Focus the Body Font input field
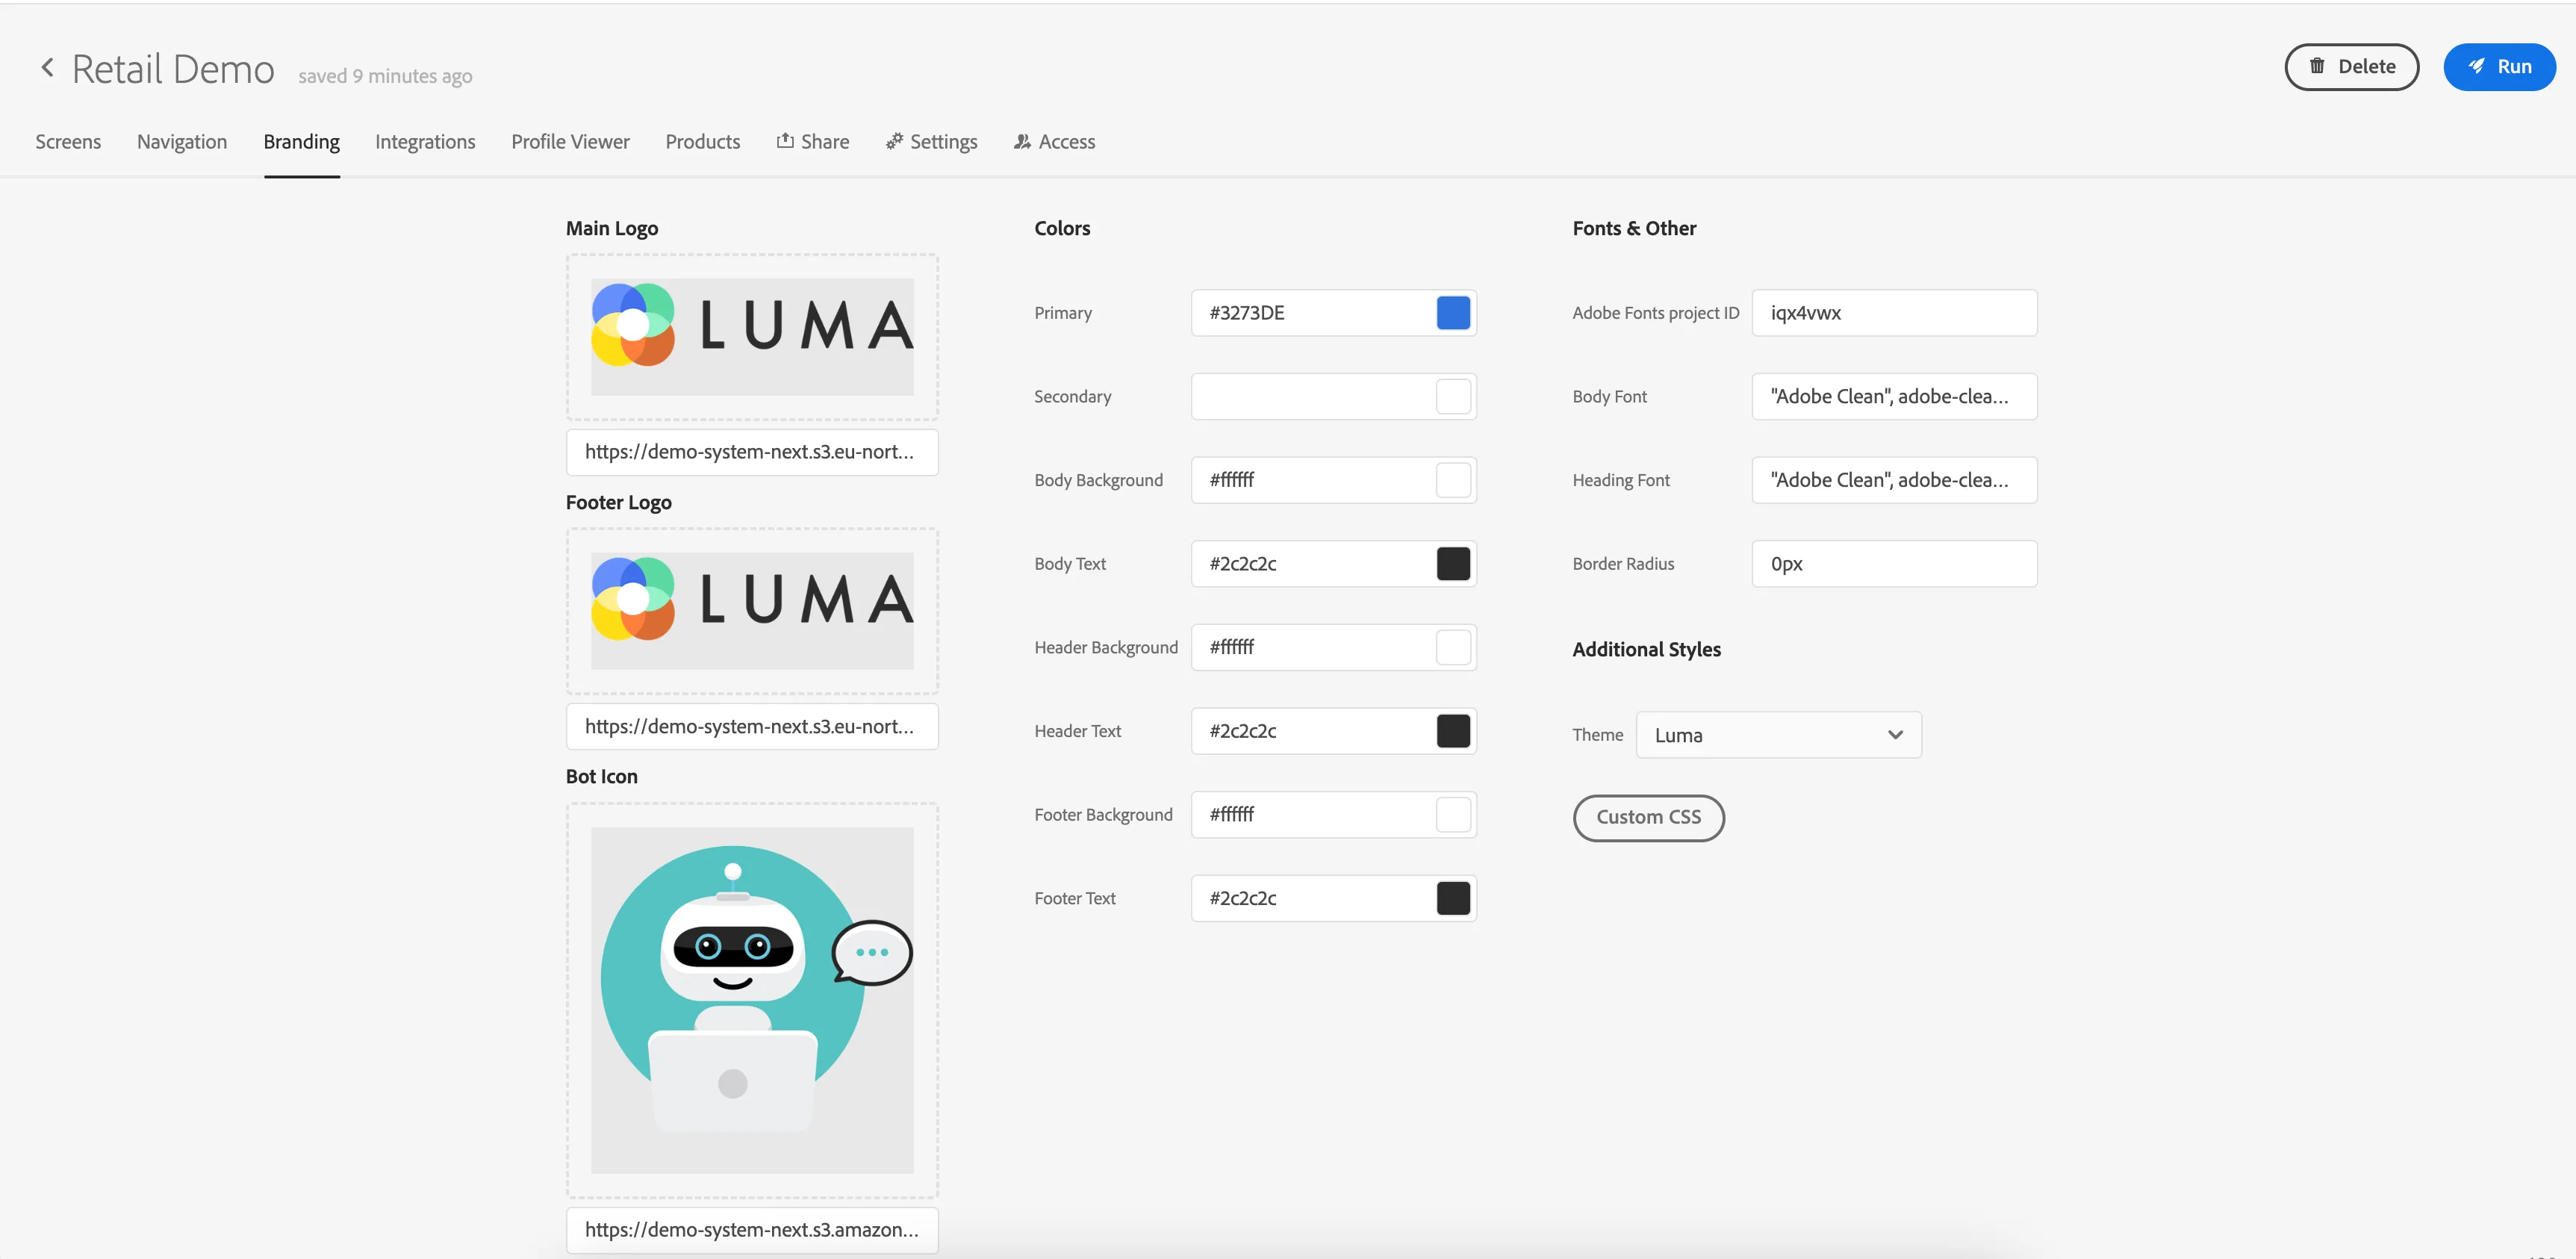This screenshot has width=2576, height=1259. pyautogui.click(x=1894, y=397)
